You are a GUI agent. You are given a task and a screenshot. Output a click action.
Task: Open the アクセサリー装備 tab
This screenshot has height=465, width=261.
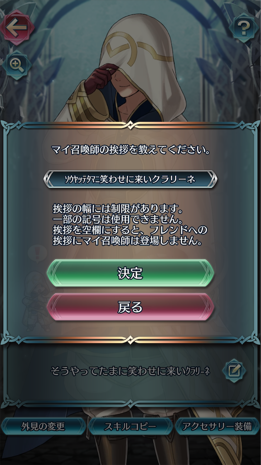(217, 426)
